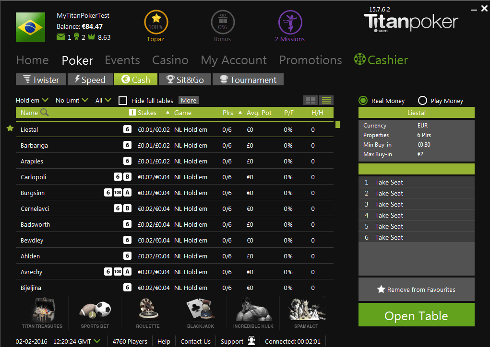
Task: Select the Burgsinn table row
Action: click(x=175, y=193)
